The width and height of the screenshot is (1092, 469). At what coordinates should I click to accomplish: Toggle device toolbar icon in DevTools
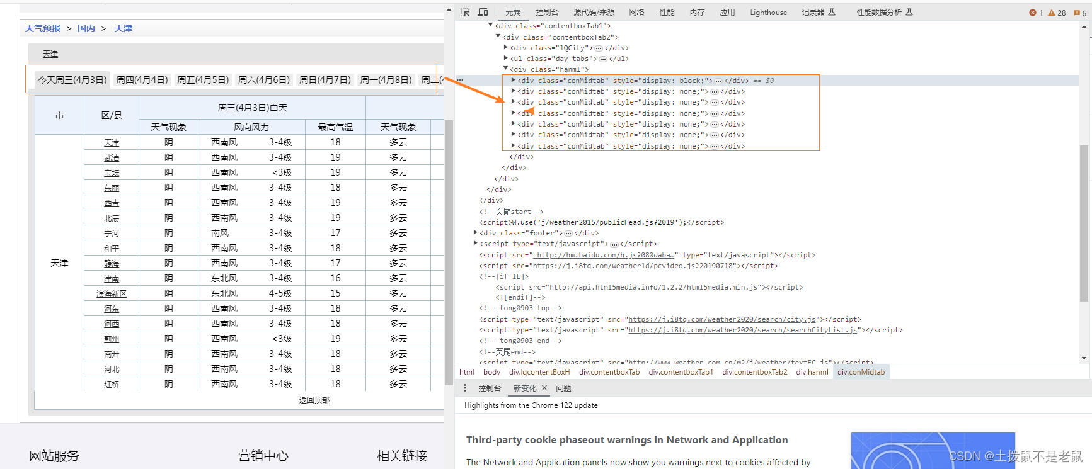point(483,12)
